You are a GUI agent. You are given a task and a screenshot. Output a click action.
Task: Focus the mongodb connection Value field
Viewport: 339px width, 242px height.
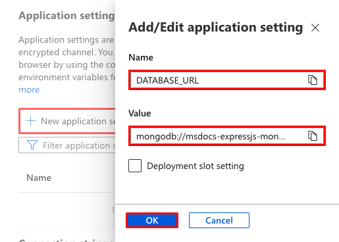pos(227,136)
